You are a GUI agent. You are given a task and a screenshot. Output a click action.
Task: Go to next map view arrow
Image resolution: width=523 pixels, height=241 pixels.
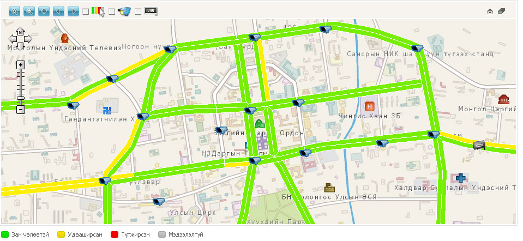coord(73,11)
